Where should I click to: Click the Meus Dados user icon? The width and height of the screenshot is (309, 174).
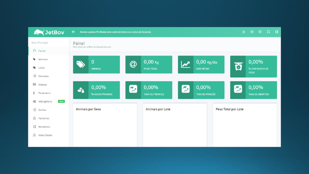point(34,135)
